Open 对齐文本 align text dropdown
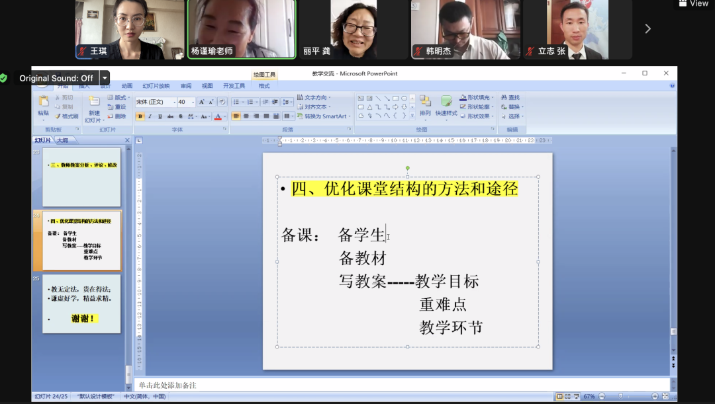Viewport: 715px width, 404px height. coord(314,106)
